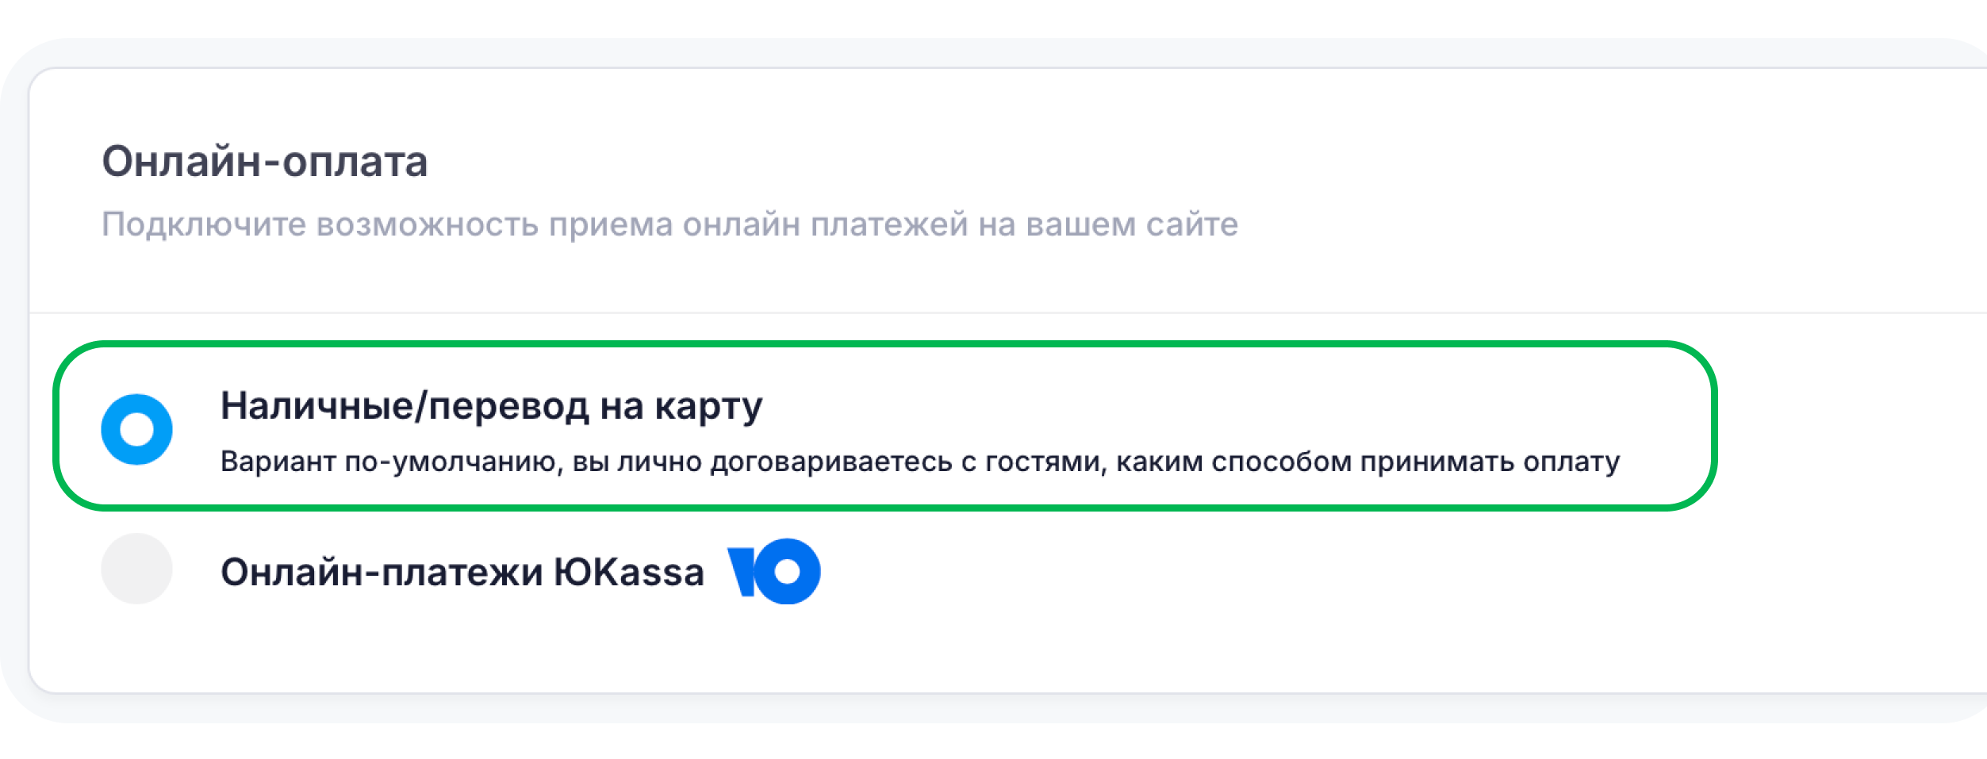This screenshot has width=1987, height=759.
Task: Click the Онлайн-платежи word in second option
Action: [382, 572]
